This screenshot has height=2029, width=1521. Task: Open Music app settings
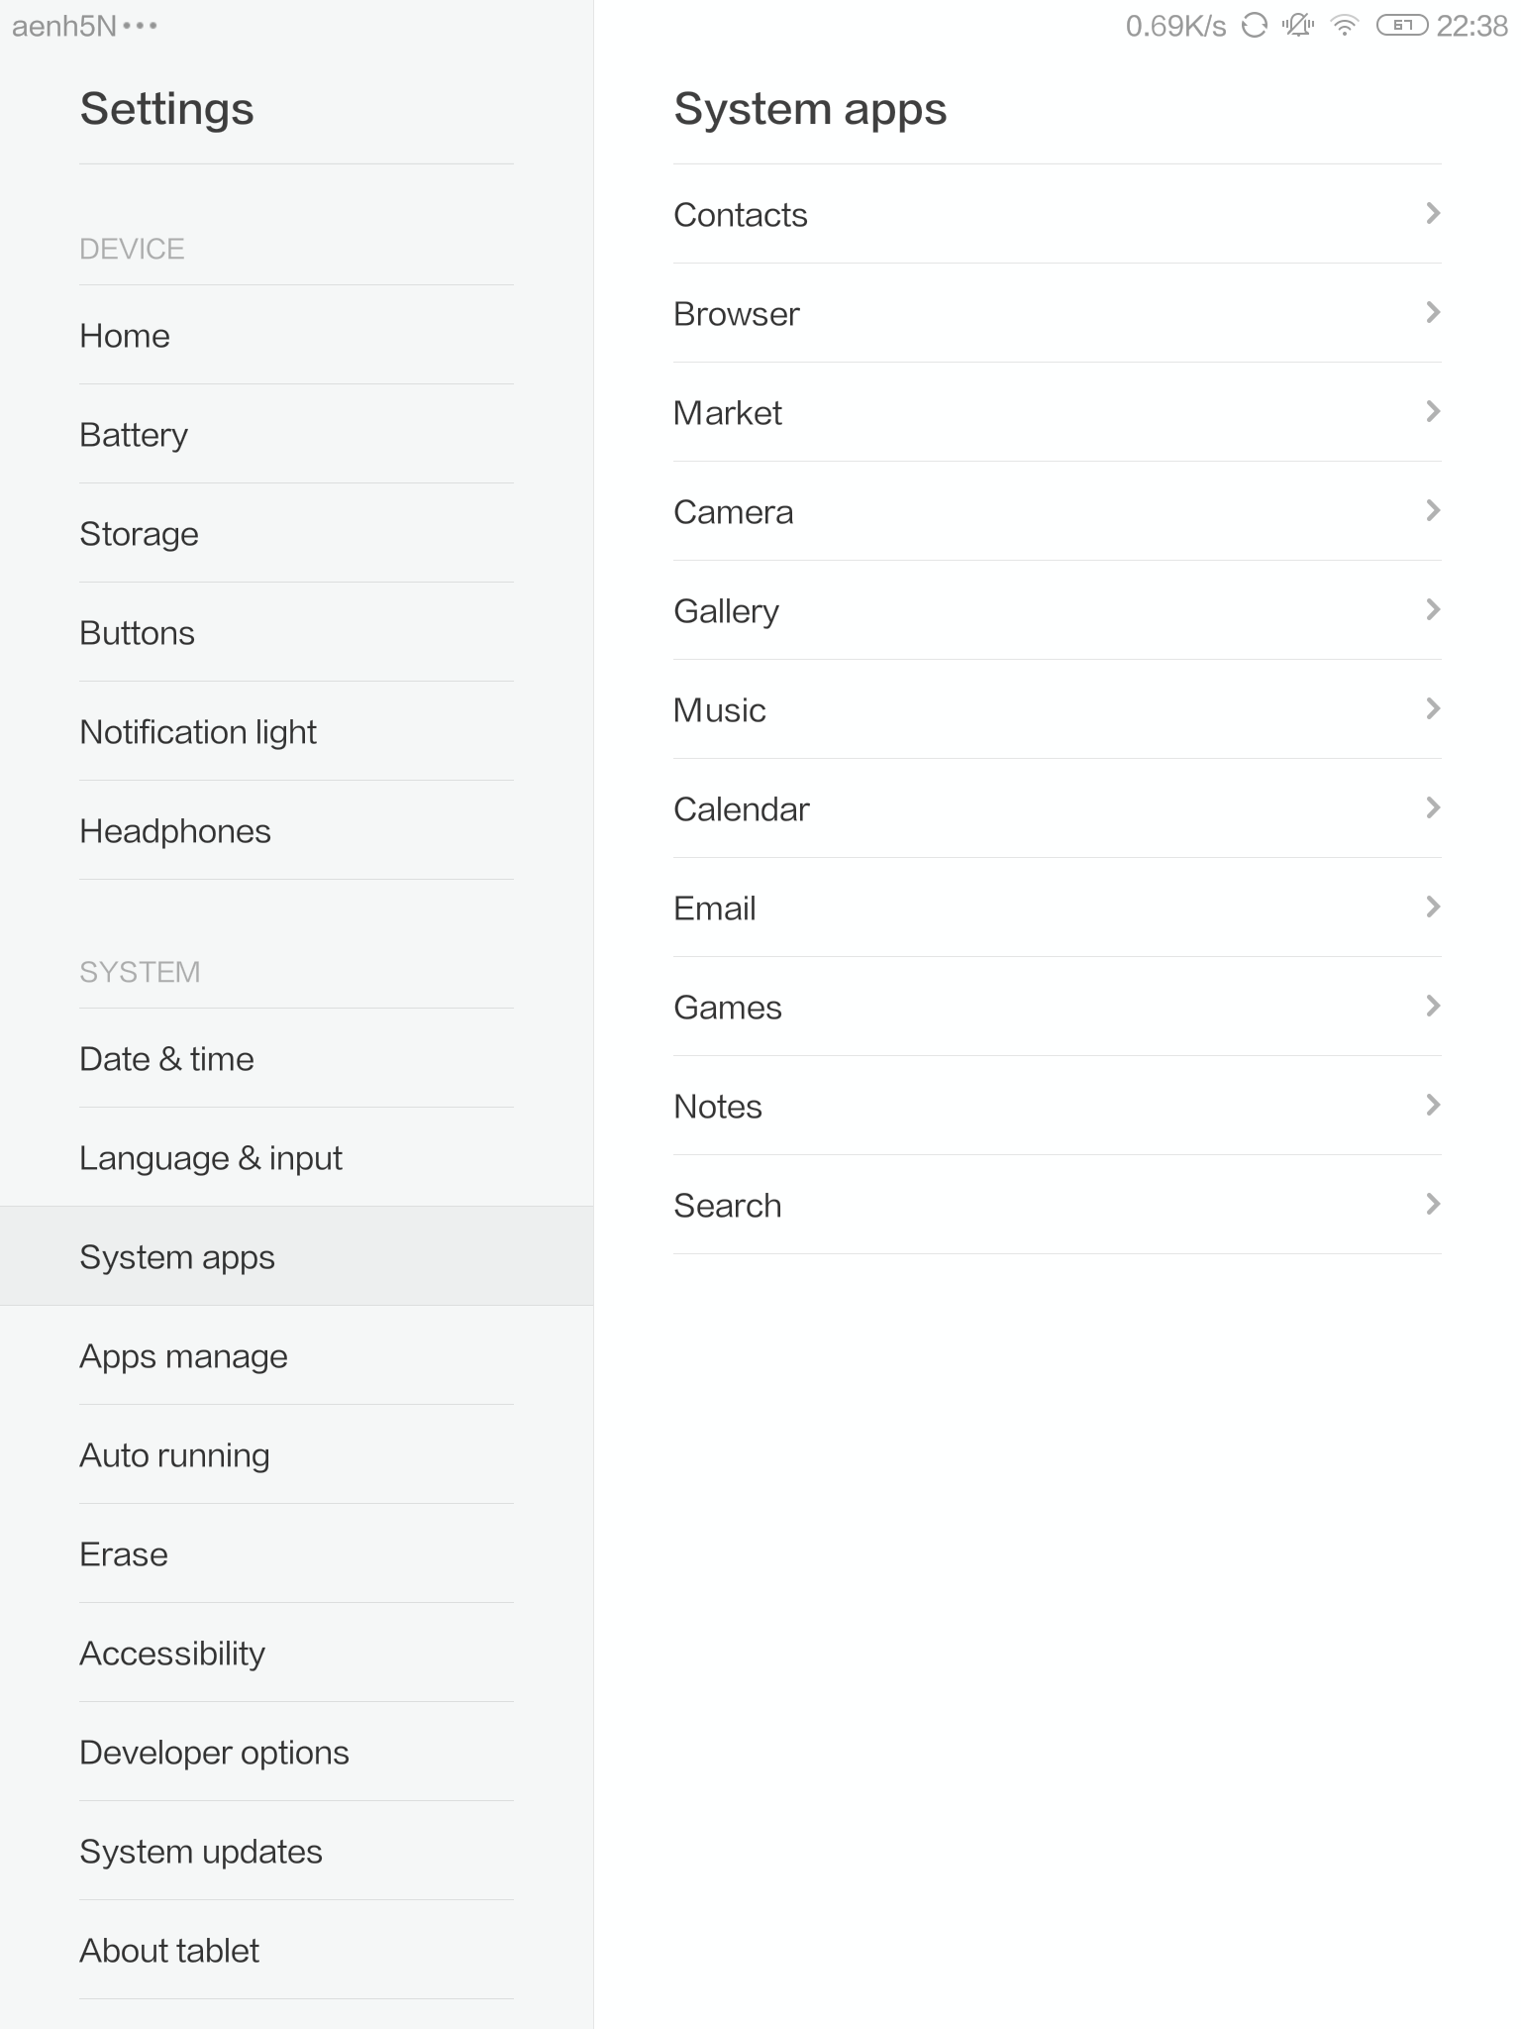coord(720,710)
